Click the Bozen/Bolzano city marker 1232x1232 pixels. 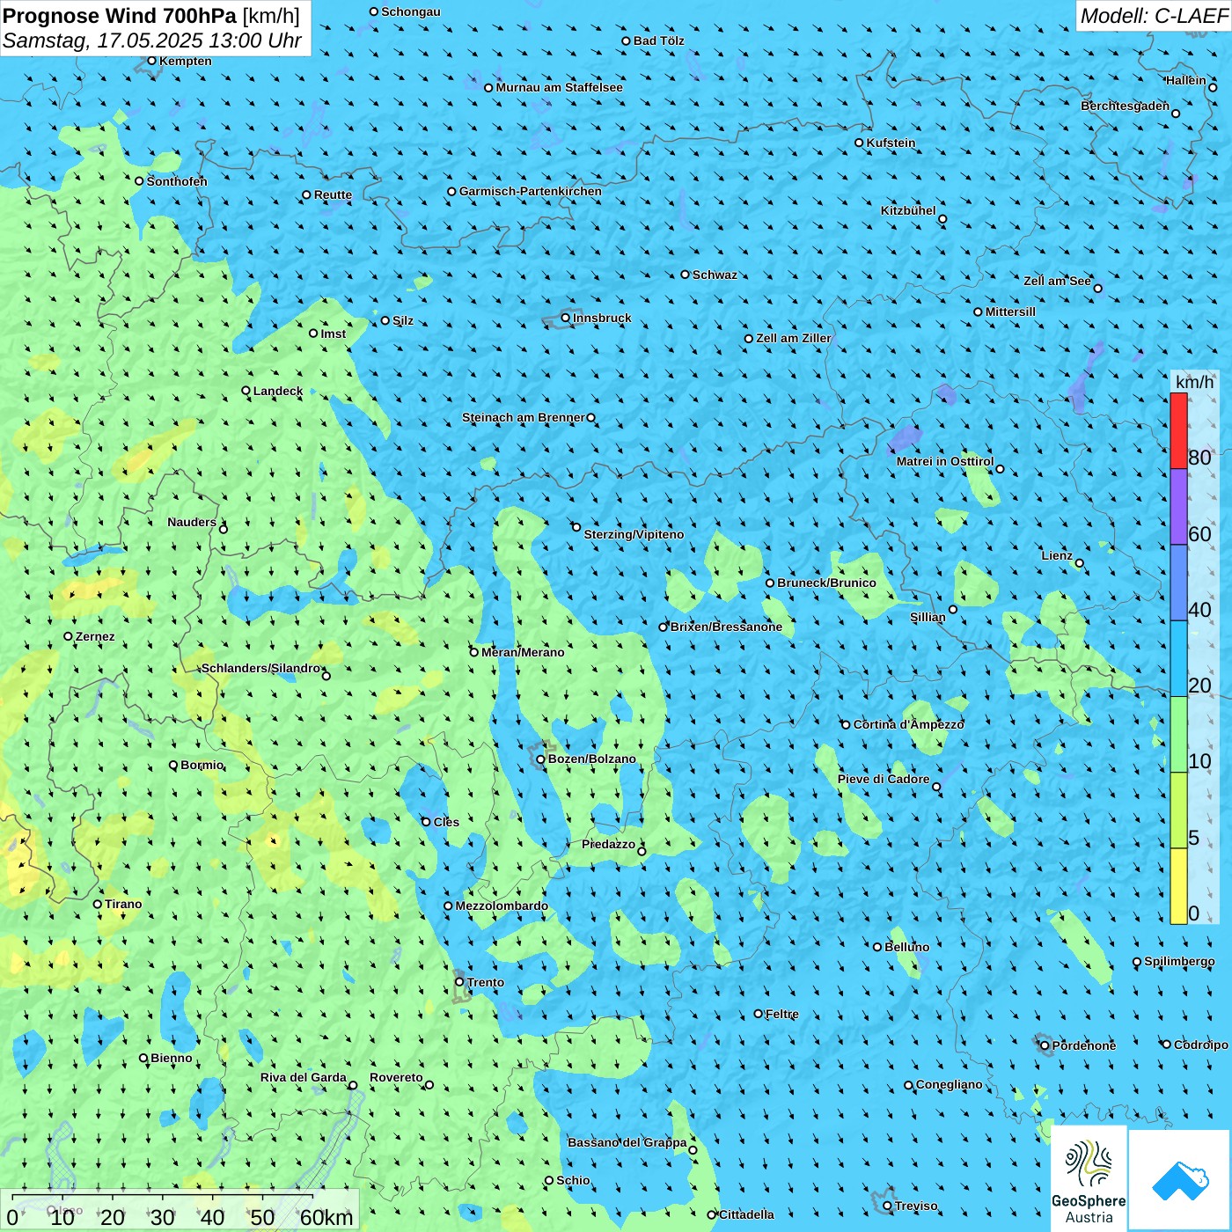(541, 759)
